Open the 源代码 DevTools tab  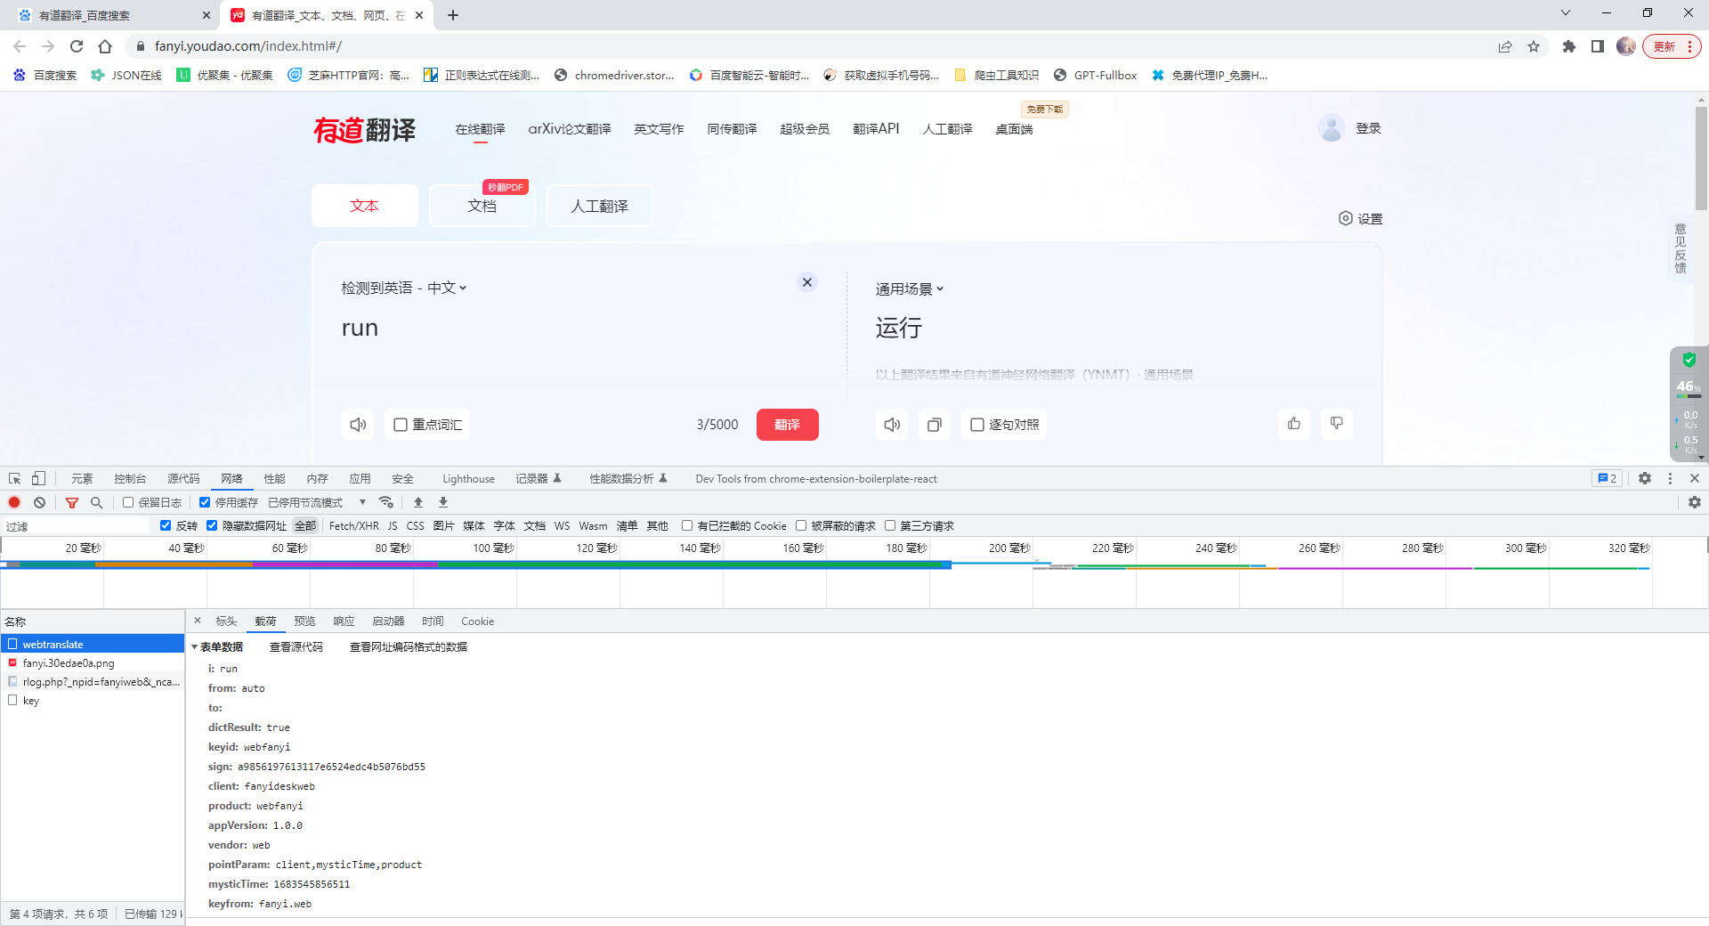183,478
